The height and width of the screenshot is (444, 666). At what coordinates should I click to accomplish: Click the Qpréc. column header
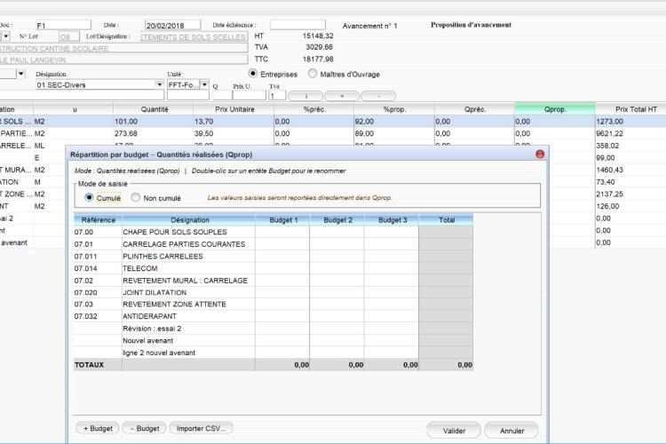[x=474, y=109]
